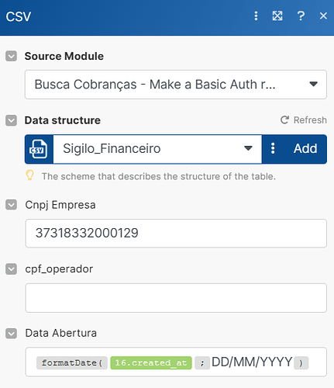Click the CSV title in header
Screen dimensions: 334x388
tap(19, 17)
